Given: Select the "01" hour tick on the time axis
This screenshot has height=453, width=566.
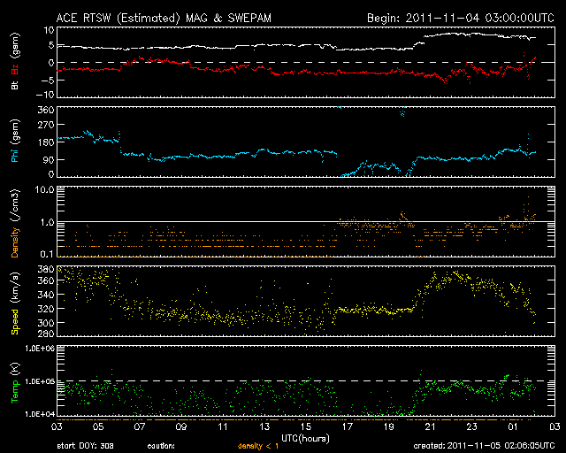Looking at the screenshot, I should [513, 427].
